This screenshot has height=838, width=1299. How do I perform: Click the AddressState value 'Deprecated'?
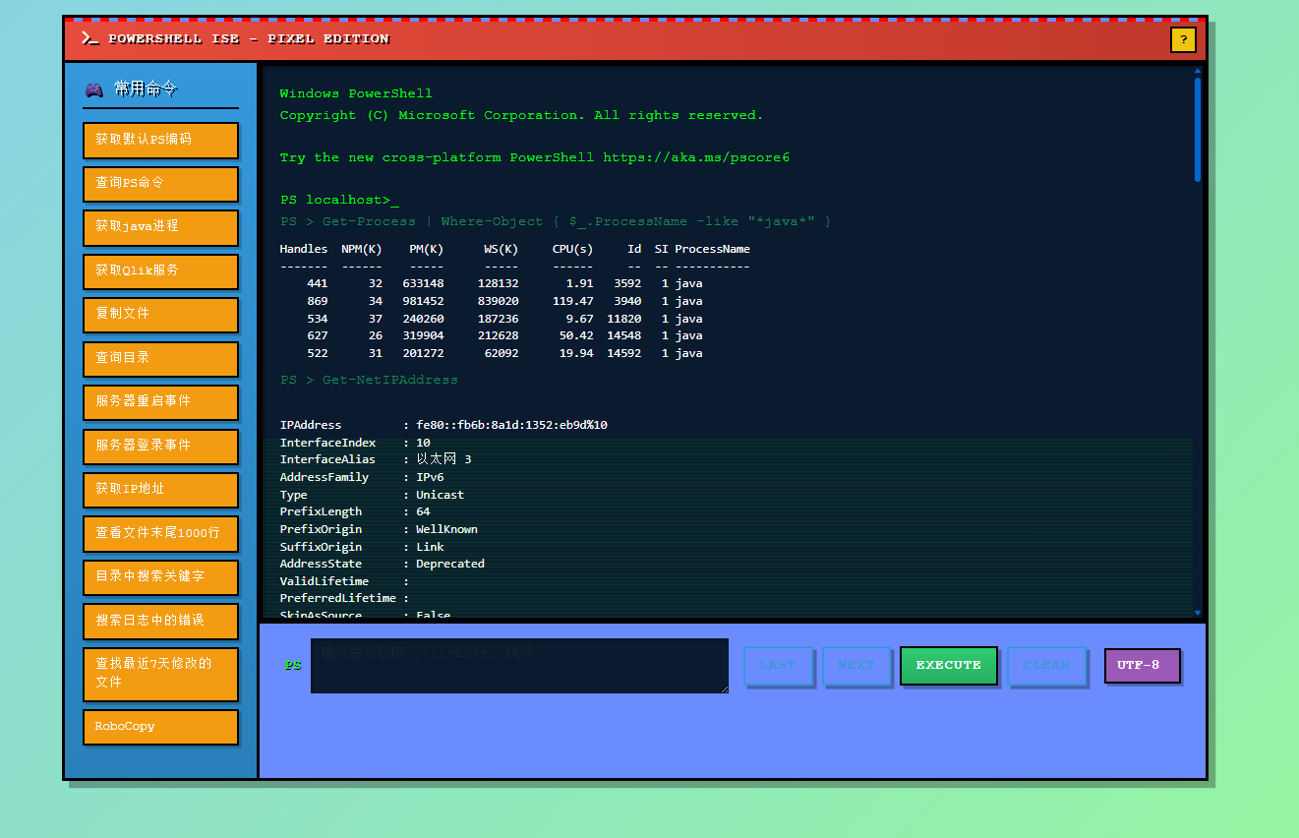[x=450, y=565]
